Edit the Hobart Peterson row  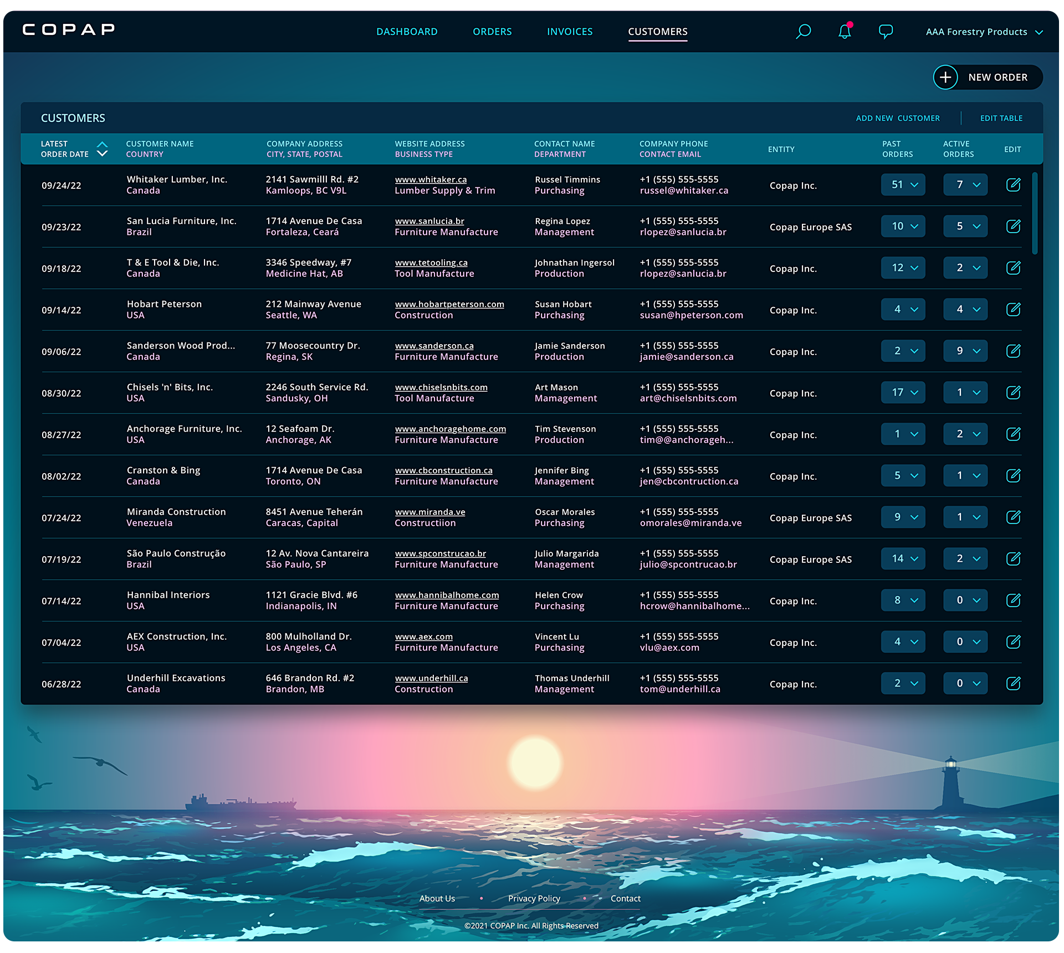click(x=1013, y=309)
